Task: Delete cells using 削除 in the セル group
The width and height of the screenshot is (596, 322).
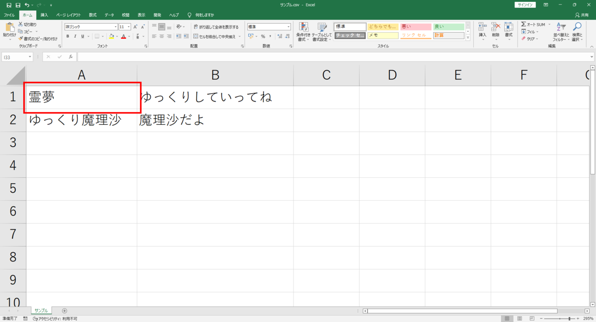Action: click(x=496, y=31)
